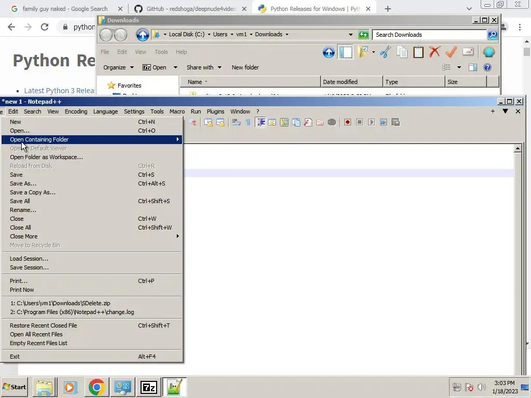Toggle Synchronize Horizontal Scrolling icon

coord(220,122)
